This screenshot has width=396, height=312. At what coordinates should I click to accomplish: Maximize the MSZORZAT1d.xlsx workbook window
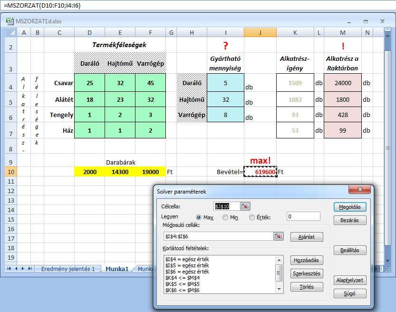366,22
